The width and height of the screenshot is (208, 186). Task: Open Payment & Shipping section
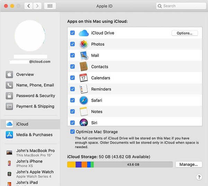click(x=30, y=106)
